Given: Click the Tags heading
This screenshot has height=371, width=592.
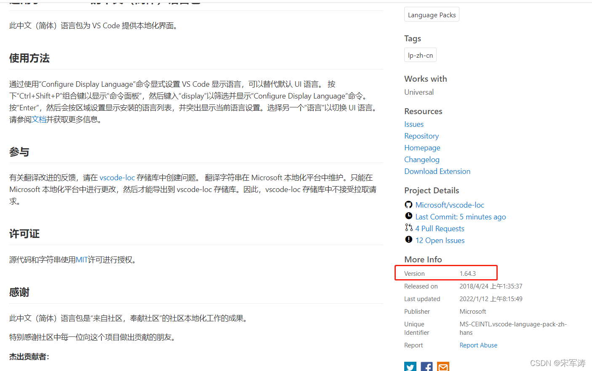Looking at the screenshot, I should pos(413,38).
